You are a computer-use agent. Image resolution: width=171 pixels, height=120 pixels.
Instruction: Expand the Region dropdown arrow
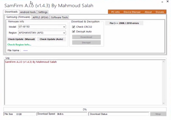pyautogui.click(x=64, y=33)
